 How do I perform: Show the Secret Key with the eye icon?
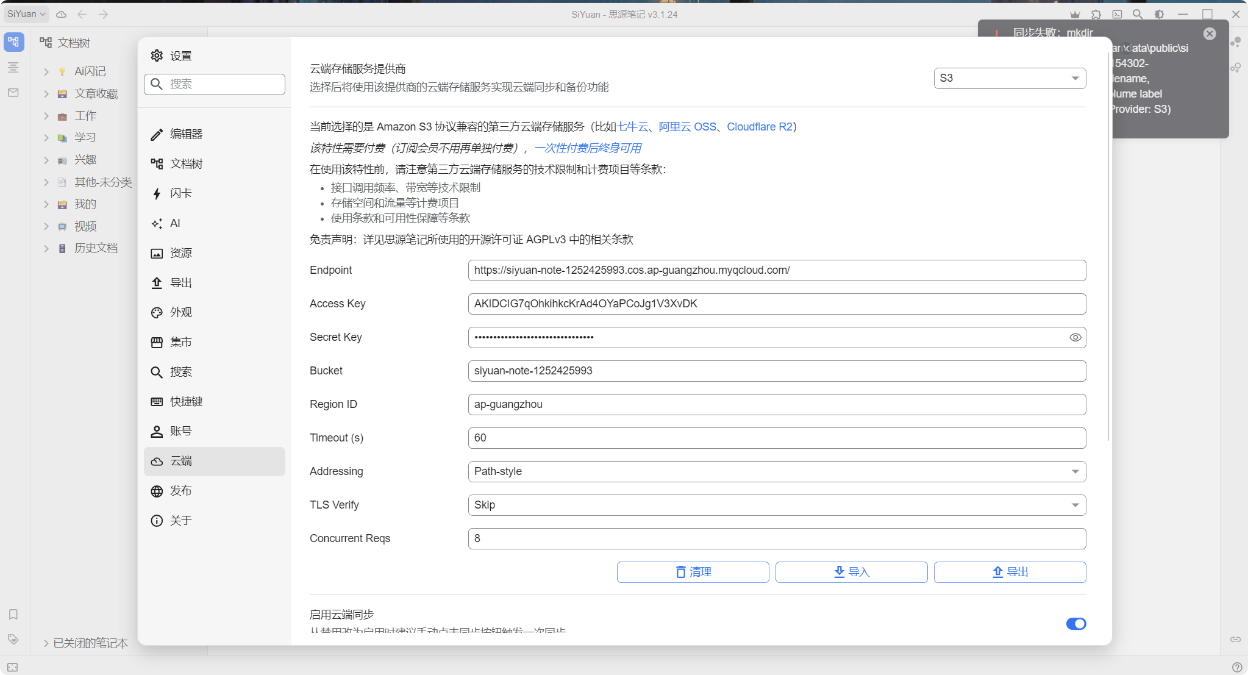[x=1075, y=337]
